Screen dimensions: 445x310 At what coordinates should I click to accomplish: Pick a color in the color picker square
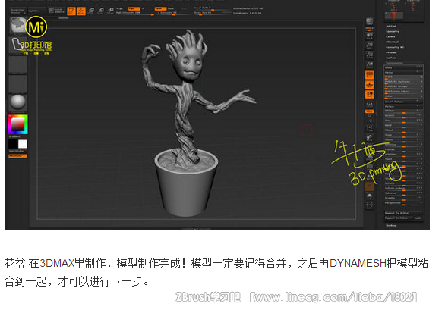click(18, 124)
